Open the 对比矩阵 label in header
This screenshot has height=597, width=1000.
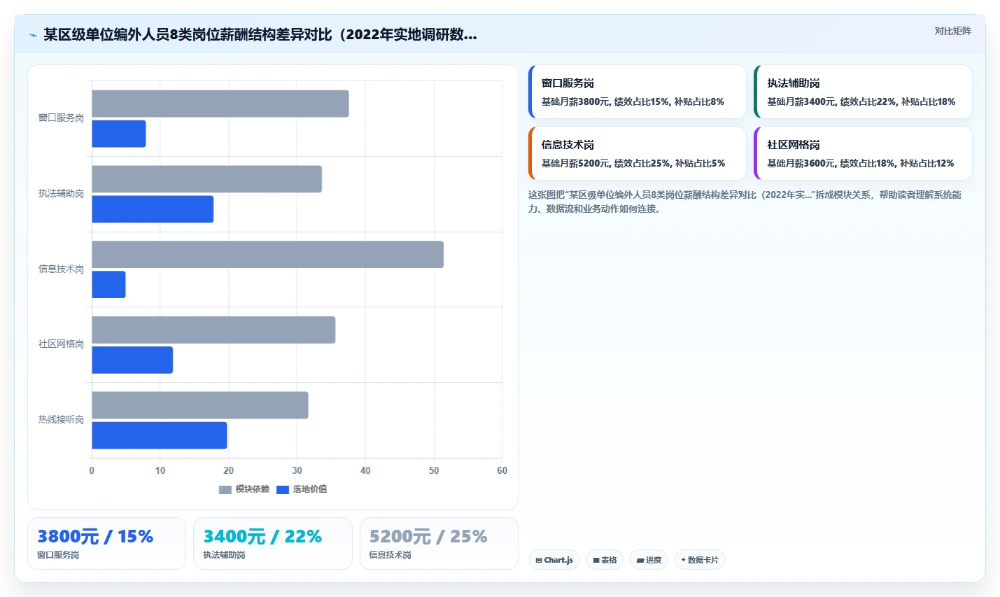tap(952, 31)
